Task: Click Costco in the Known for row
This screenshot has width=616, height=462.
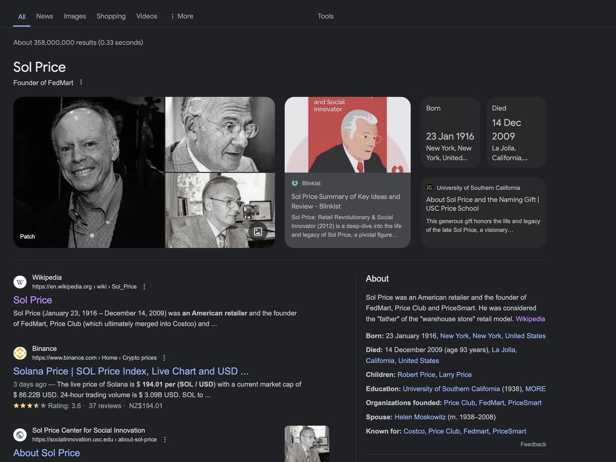Action: 414,431
